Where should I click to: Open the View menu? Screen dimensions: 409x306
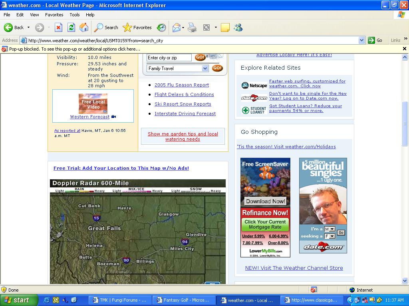click(34, 15)
